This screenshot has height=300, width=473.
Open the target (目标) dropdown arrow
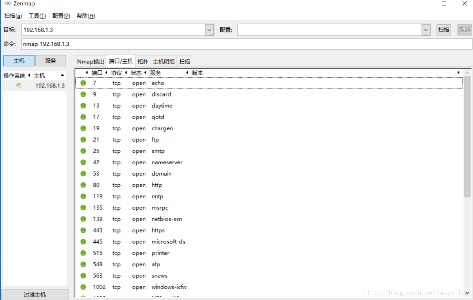pyautogui.click(x=209, y=30)
